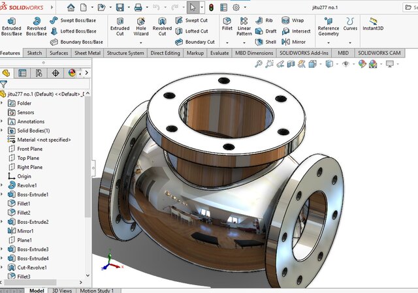The height and width of the screenshot is (293, 418).
Task: Click the Edit Appearance color ball icon
Action: coord(362,64)
